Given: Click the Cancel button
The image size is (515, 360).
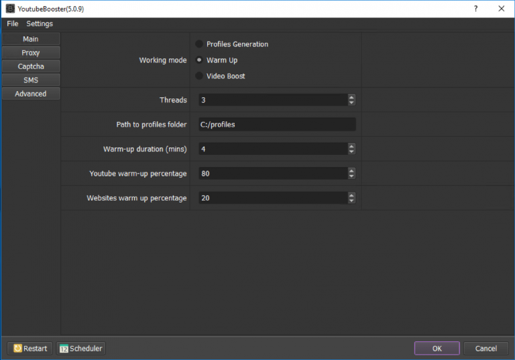Looking at the screenshot, I should [485, 348].
